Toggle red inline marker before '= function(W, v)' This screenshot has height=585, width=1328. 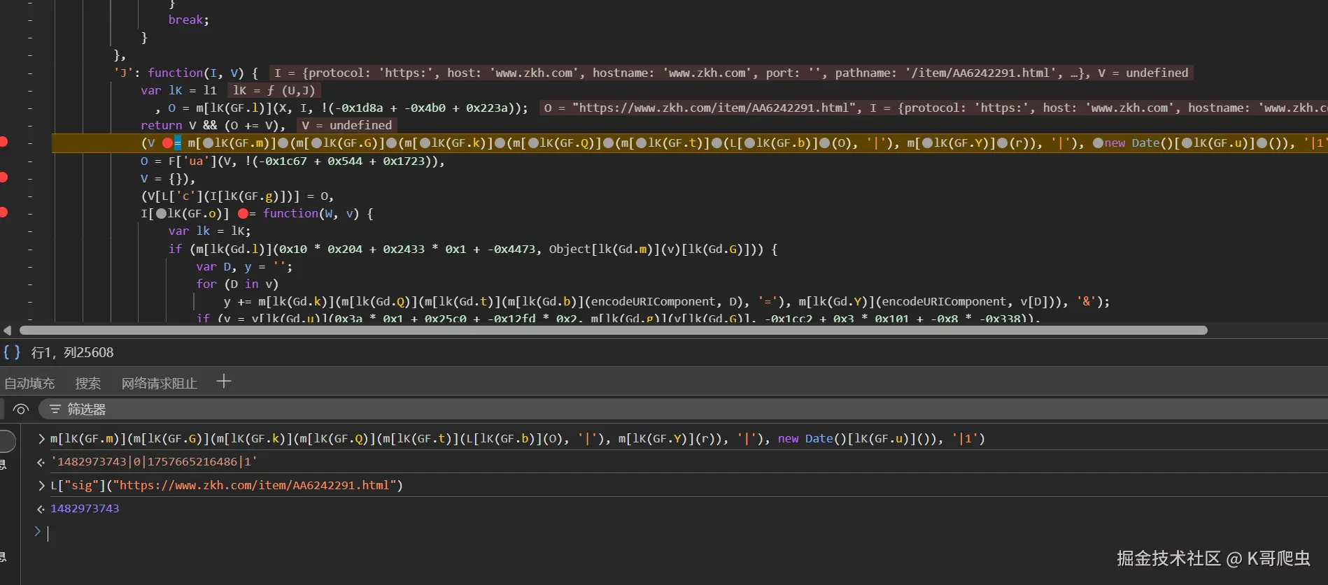[243, 214]
